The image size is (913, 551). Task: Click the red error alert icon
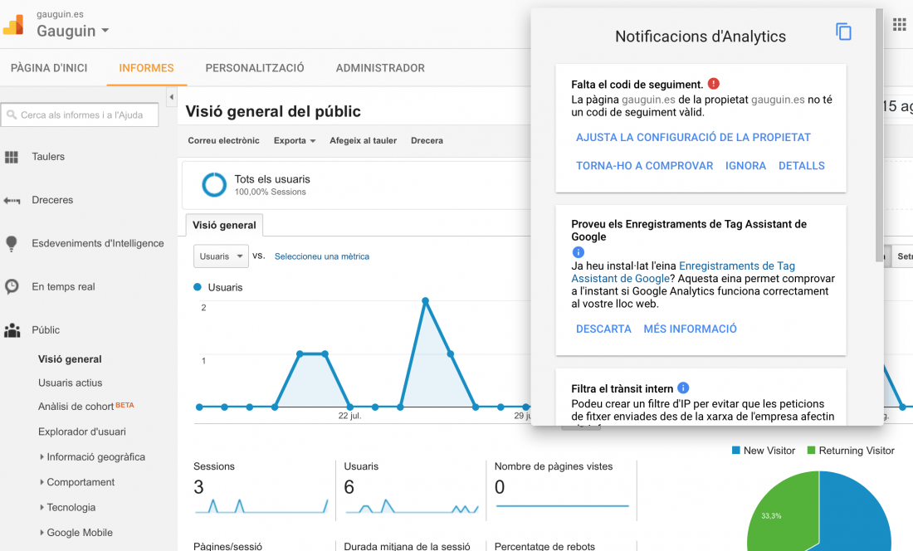pyautogui.click(x=713, y=84)
